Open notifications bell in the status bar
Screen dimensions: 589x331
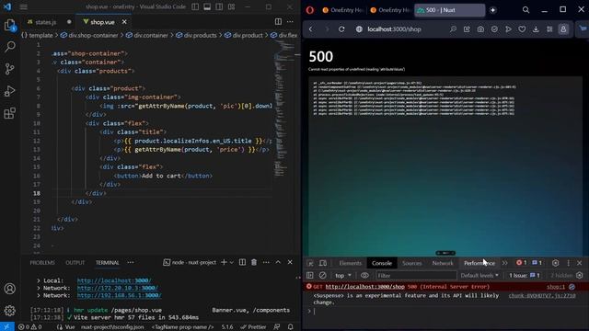click(291, 327)
